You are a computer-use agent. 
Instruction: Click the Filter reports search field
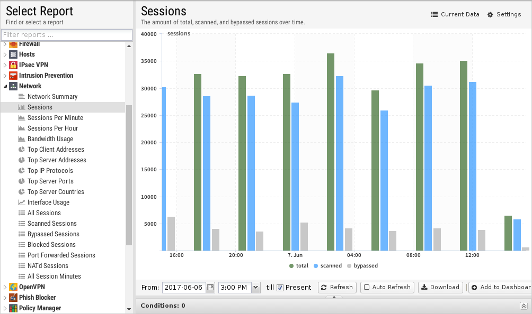(x=67, y=35)
